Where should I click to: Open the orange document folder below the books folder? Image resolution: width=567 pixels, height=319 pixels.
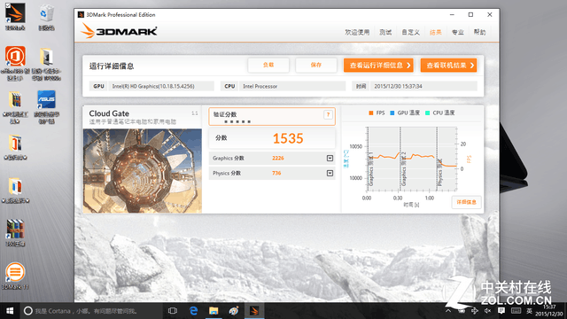click(15, 148)
